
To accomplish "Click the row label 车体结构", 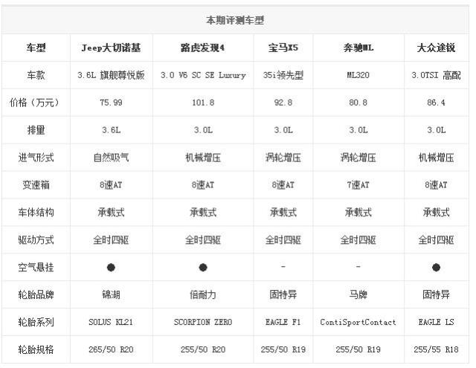I will [x=36, y=213].
